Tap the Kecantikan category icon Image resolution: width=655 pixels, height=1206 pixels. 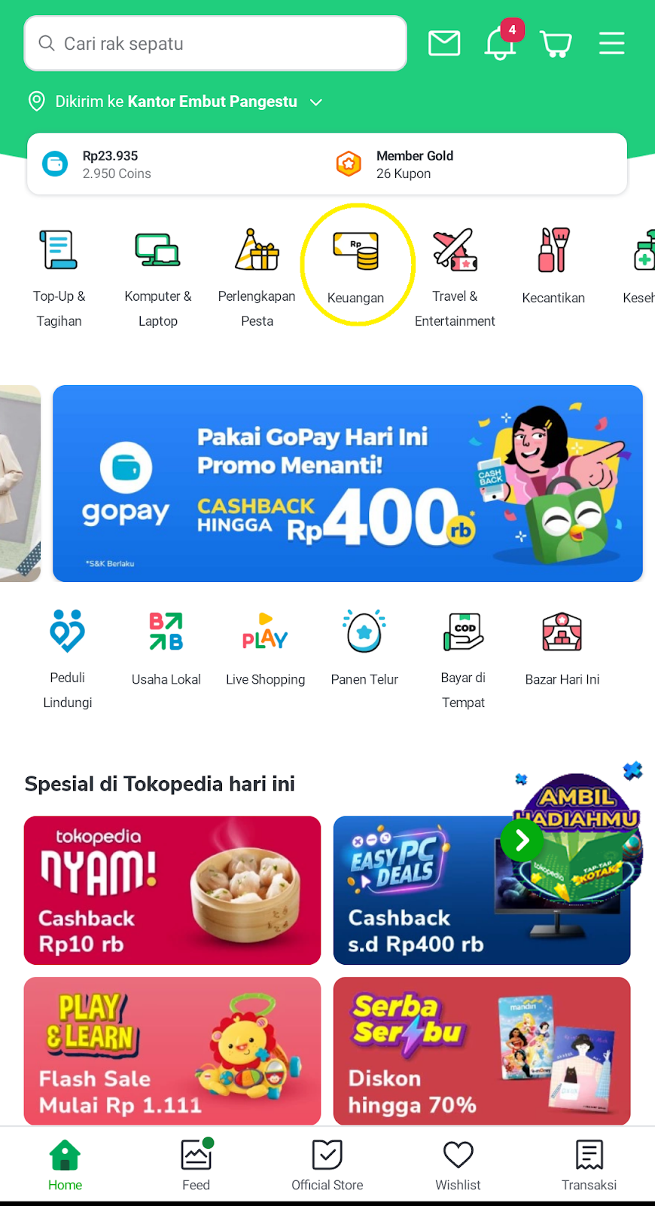[x=553, y=249]
